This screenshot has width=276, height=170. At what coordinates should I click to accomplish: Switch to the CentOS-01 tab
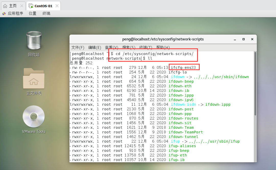(43, 6)
